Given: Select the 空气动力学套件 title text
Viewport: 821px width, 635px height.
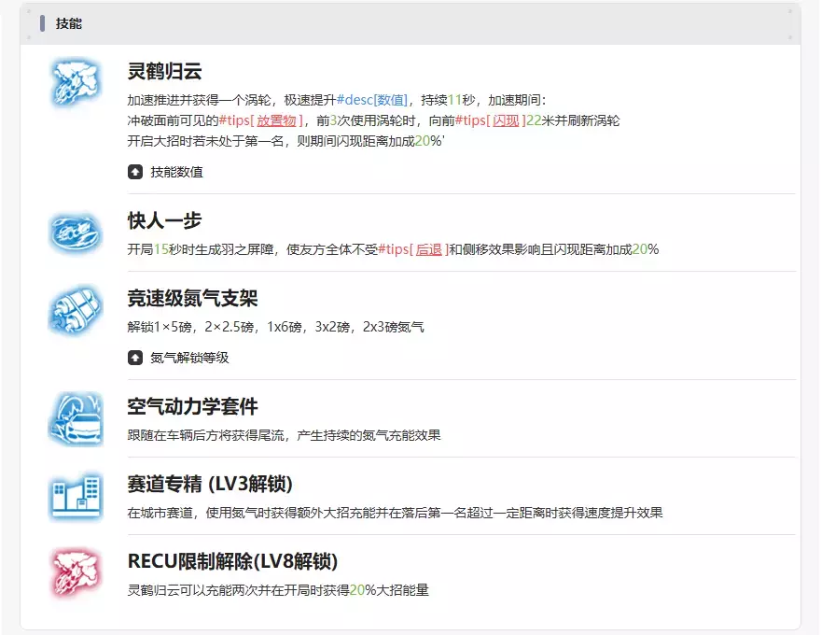Looking at the screenshot, I should pyautogui.click(x=192, y=407).
